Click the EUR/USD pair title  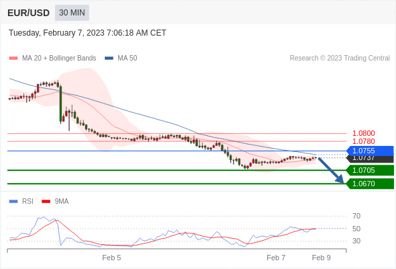29,13
